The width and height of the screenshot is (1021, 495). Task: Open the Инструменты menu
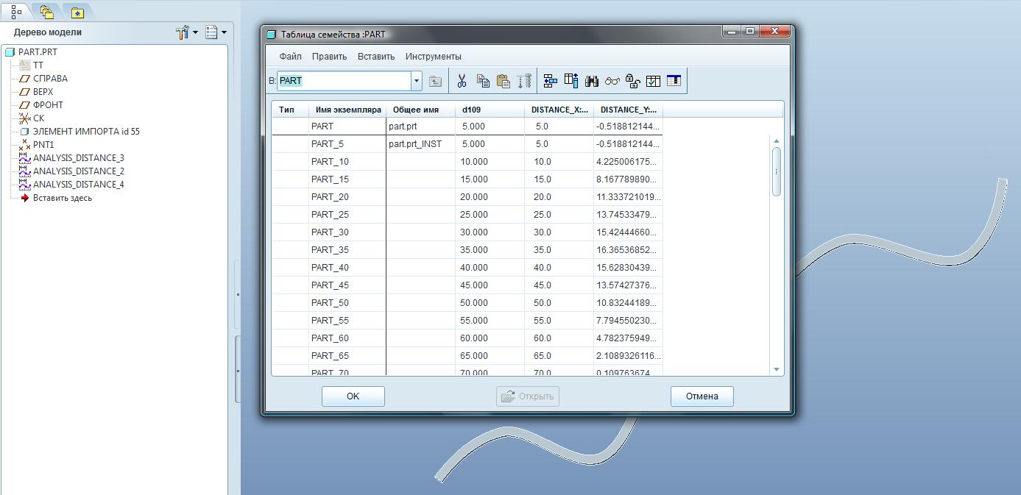[x=433, y=57]
